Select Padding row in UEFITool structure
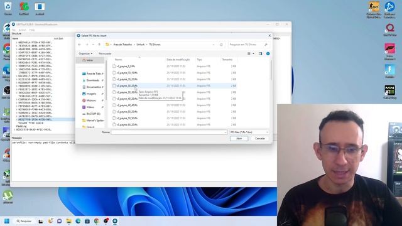The image size is (402, 226). pyautogui.click(x=21, y=126)
